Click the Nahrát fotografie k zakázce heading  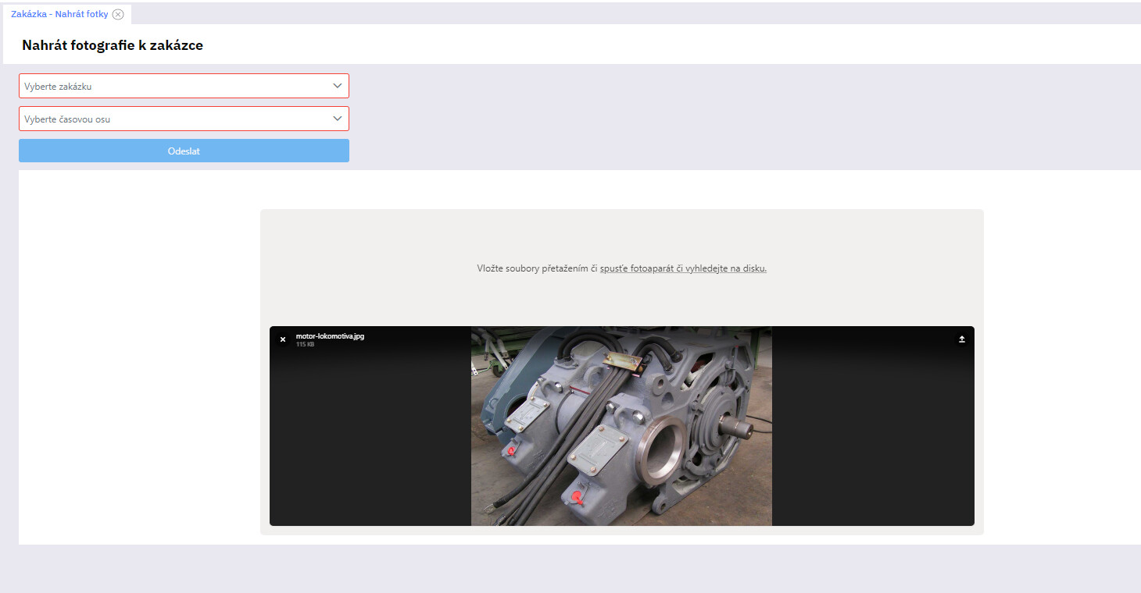tap(113, 45)
